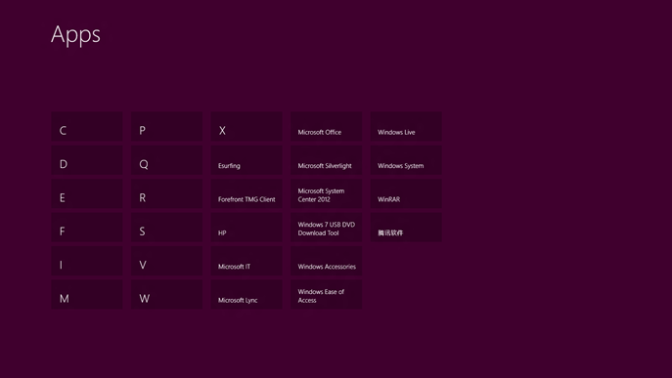Open Windows 7 USB DVD Download Tool
672x378 pixels.
[x=326, y=228]
